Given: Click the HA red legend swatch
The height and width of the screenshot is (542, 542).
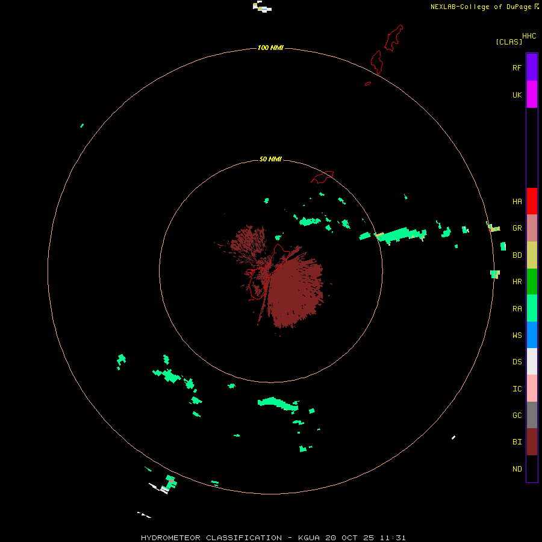Looking at the screenshot, I should tap(532, 201).
